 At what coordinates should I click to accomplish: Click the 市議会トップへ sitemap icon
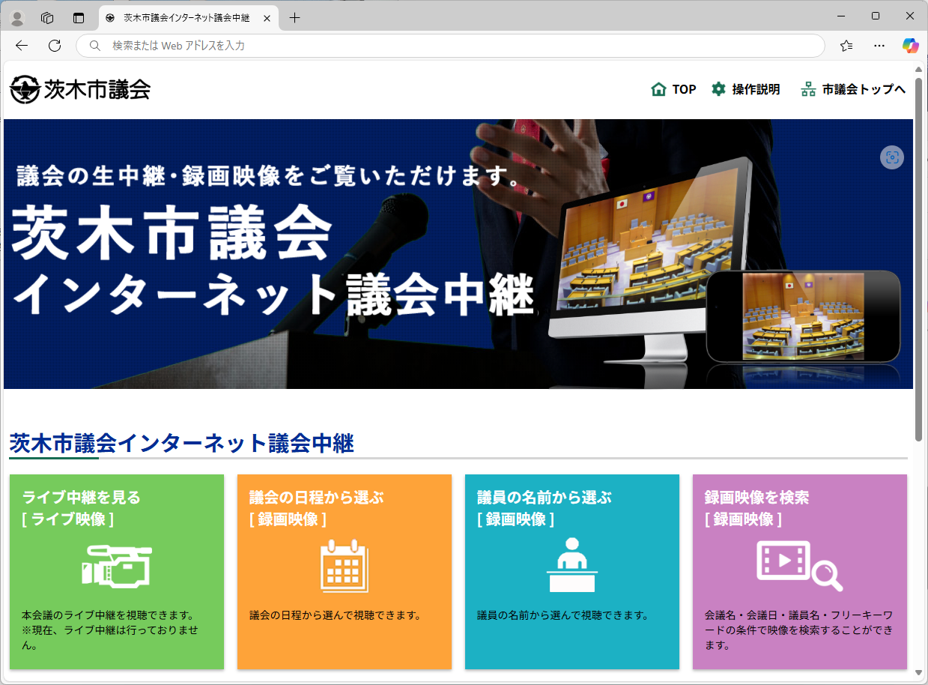point(808,89)
